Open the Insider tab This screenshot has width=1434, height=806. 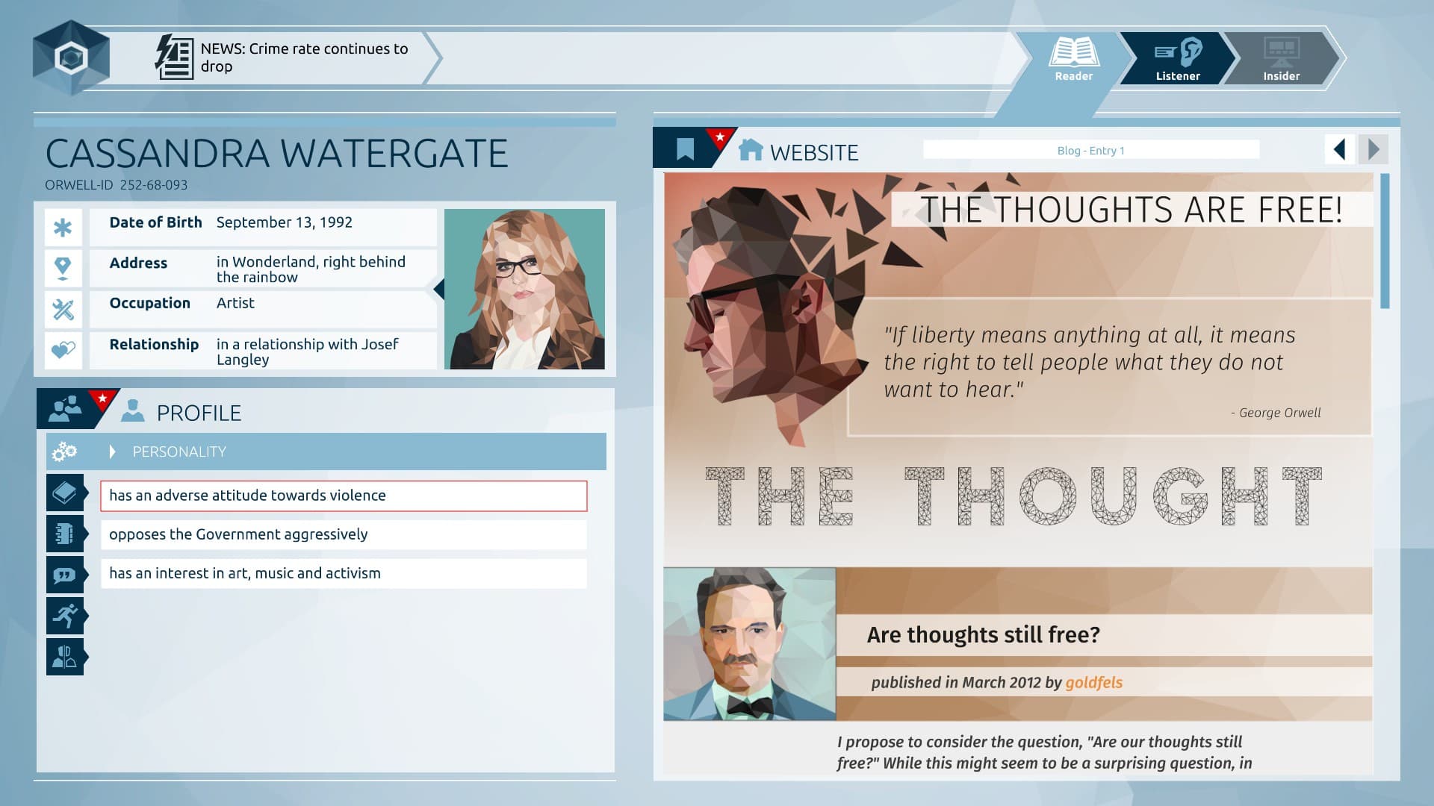[x=1281, y=56]
